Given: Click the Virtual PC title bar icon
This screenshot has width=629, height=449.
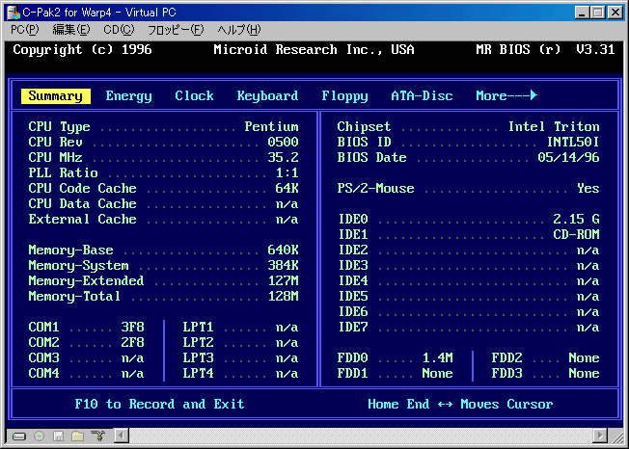Looking at the screenshot, I should pos(14,13).
